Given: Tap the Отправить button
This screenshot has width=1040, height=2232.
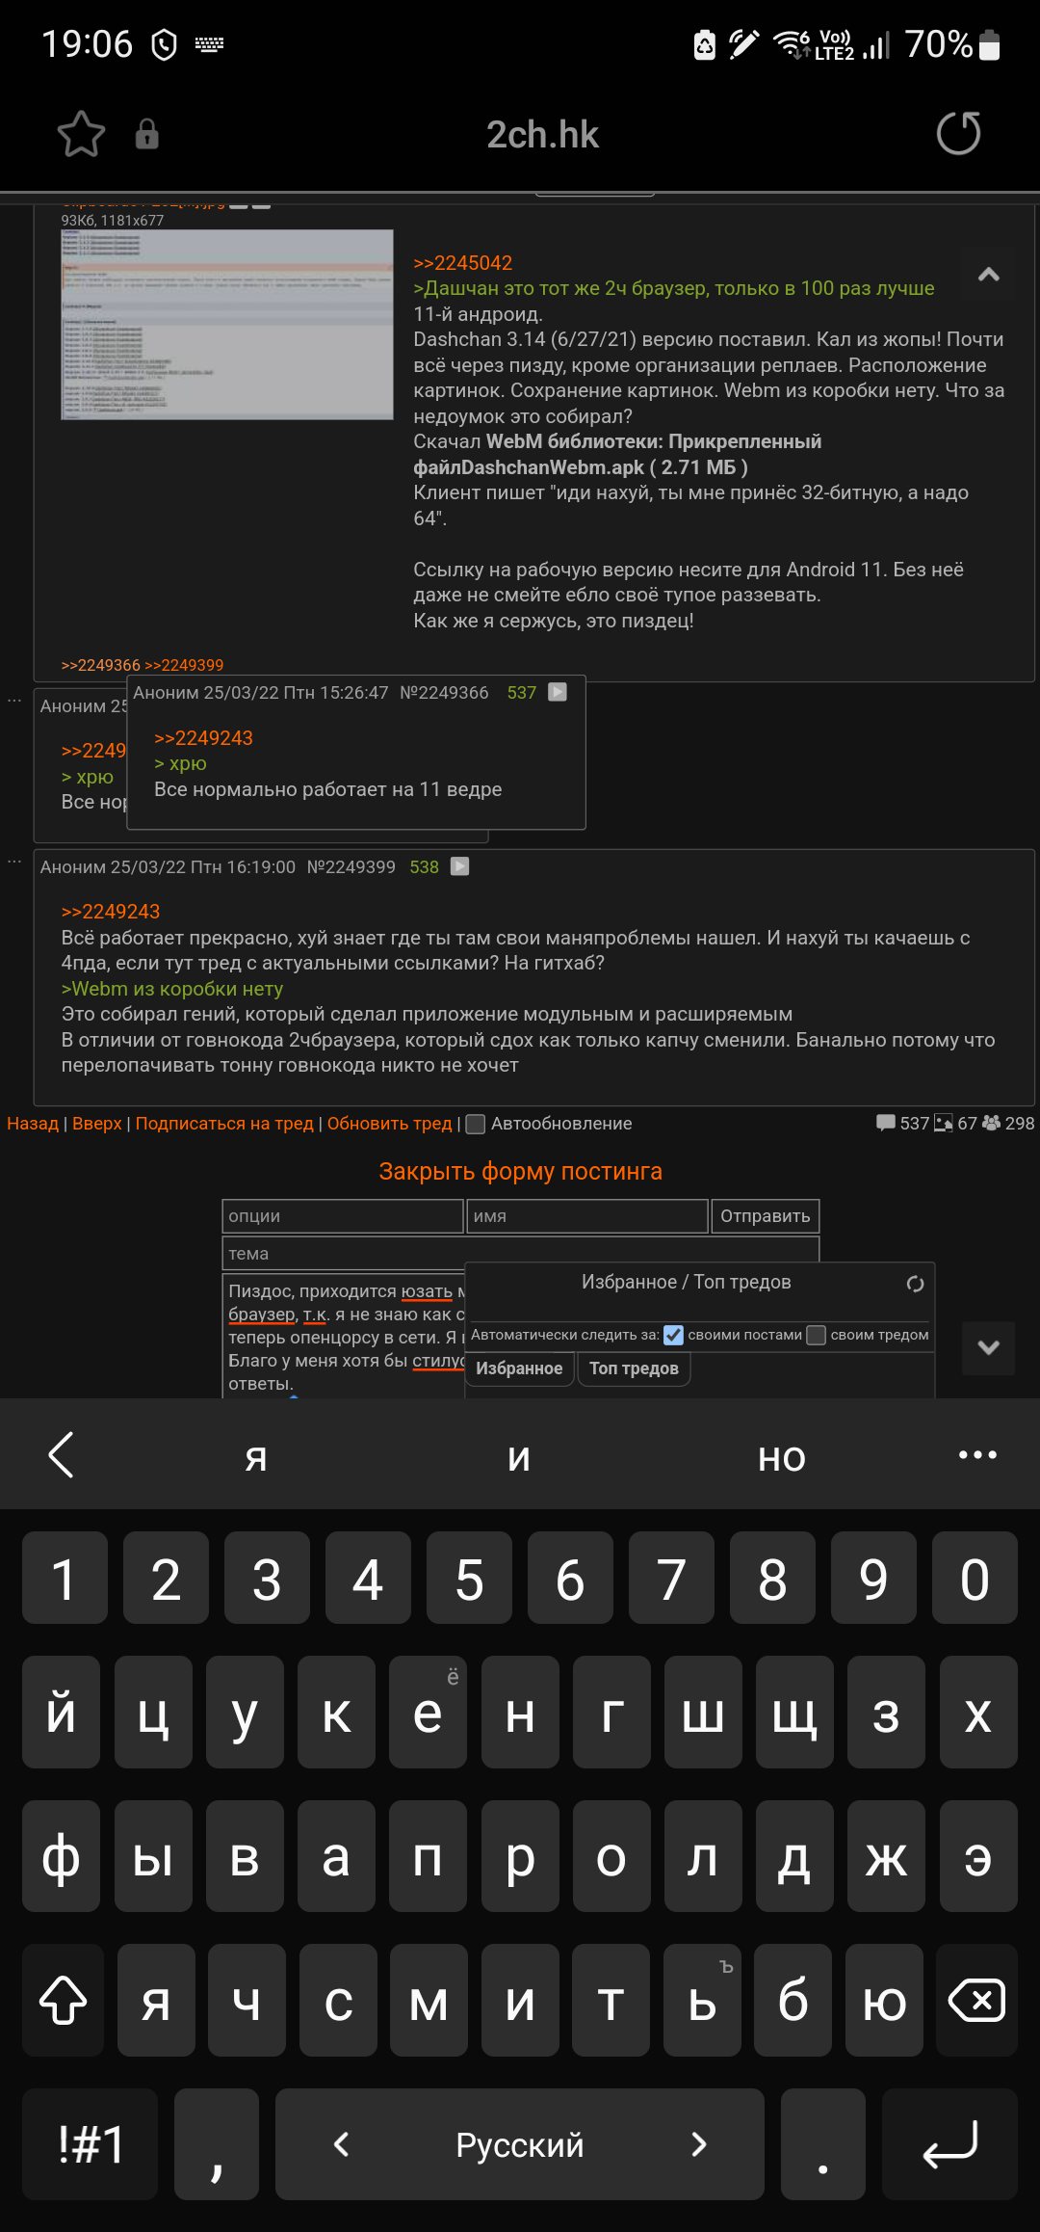Looking at the screenshot, I should coord(766,1216).
